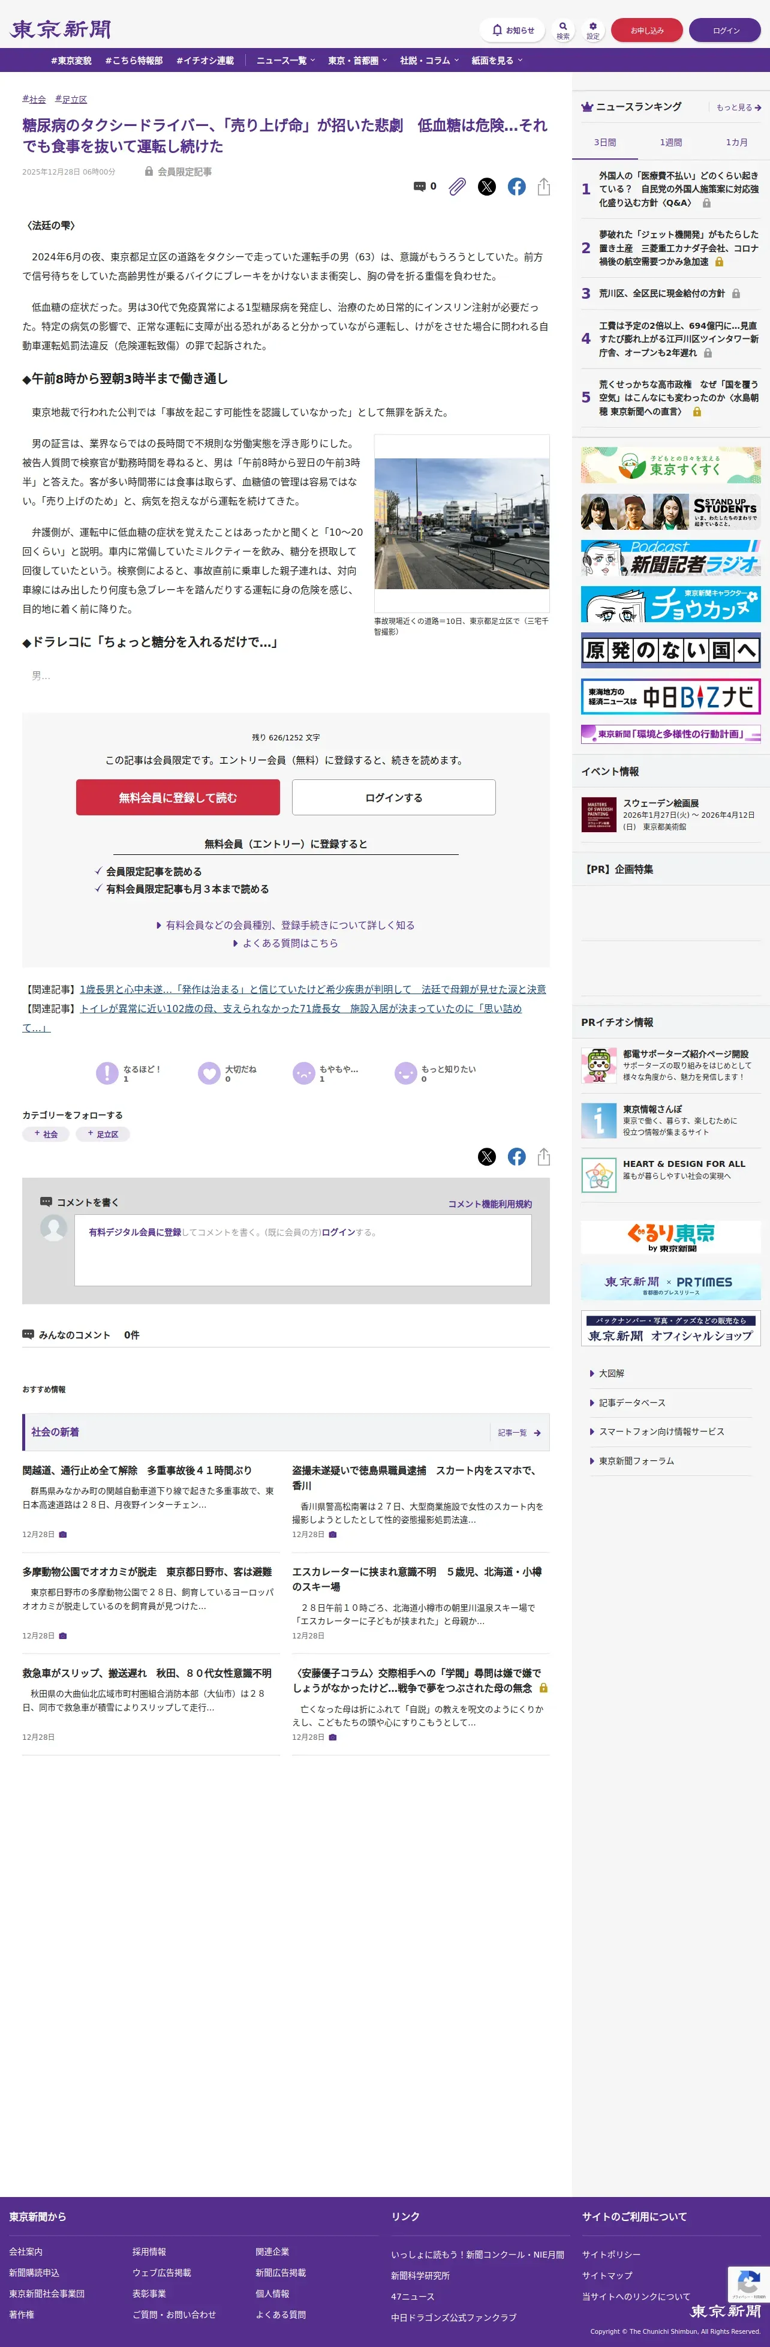Follow the 社会 category
Viewport: 770px width, 2347px height.
click(46, 1135)
